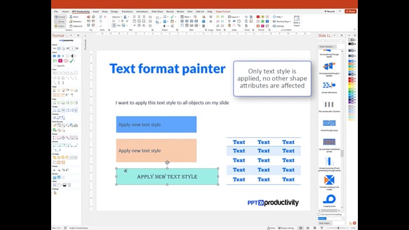Open the Selection toolbar
This screenshot has height=230, width=409.
tap(75, 21)
